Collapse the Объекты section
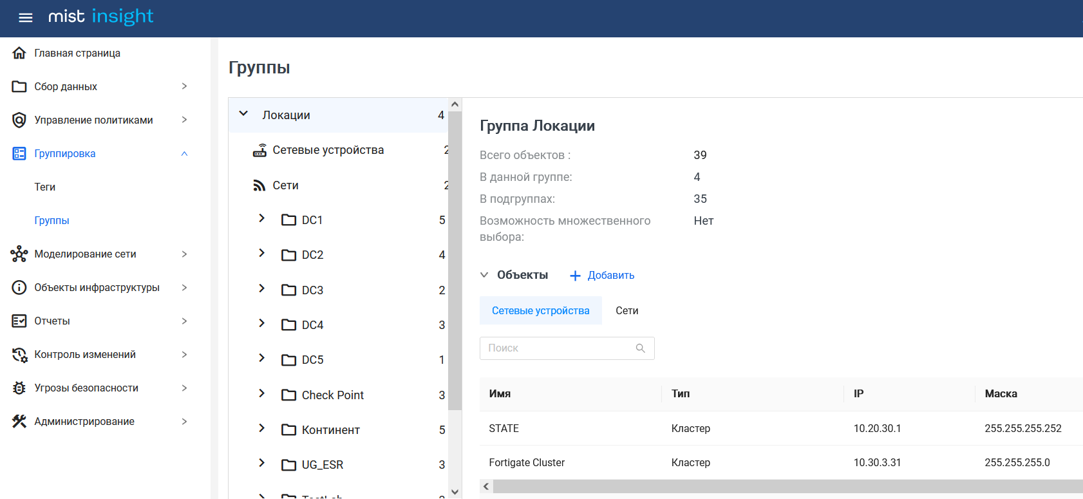The width and height of the screenshot is (1083, 499). (x=484, y=275)
